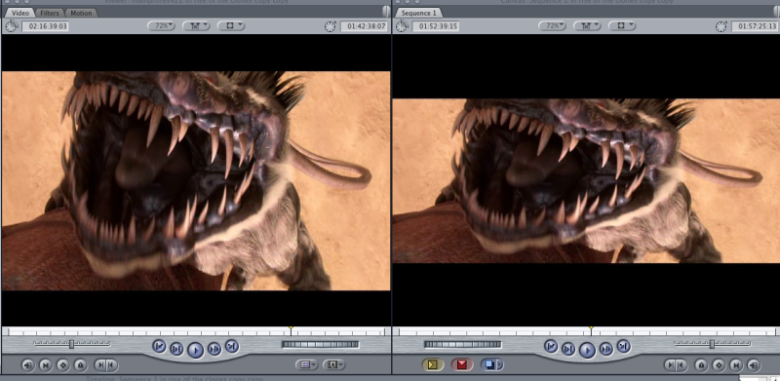Open the Filters tab in Viewer
Image resolution: width=780 pixels, height=381 pixels.
click(x=50, y=13)
